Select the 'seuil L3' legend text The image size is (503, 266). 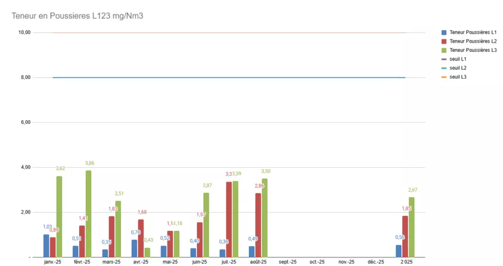click(x=459, y=77)
